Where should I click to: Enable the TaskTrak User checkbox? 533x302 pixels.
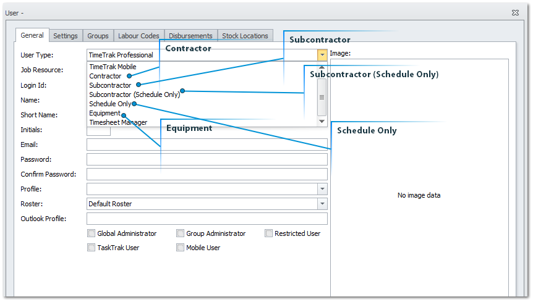(92, 248)
